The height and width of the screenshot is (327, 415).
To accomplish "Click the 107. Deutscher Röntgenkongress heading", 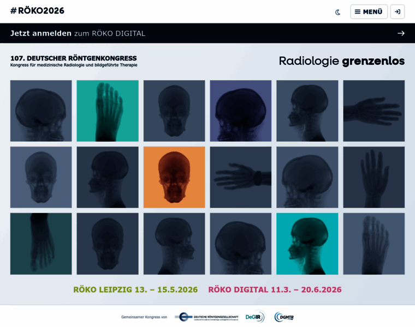I will click(x=74, y=58).
